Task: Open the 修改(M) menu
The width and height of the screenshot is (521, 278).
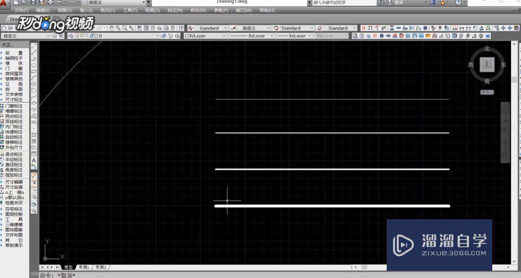Action: click(198, 10)
